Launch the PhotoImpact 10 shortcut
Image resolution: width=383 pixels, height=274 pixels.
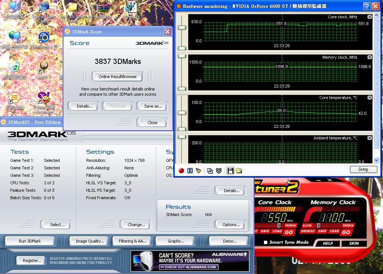point(44,40)
